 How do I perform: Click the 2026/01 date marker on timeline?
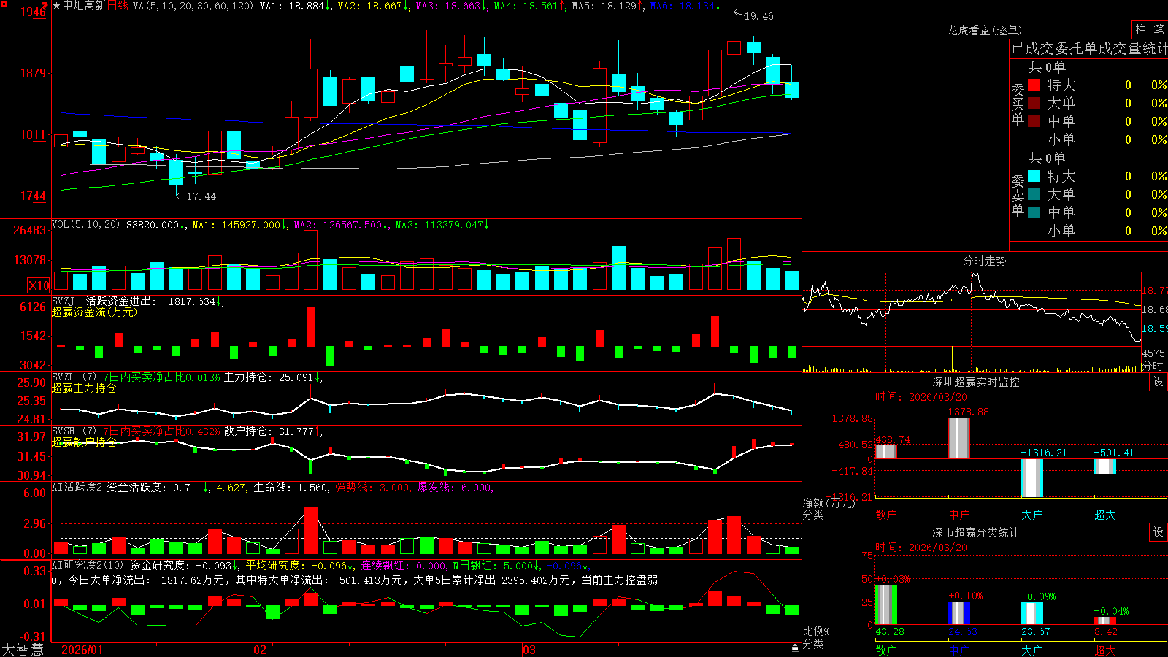click(82, 650)
